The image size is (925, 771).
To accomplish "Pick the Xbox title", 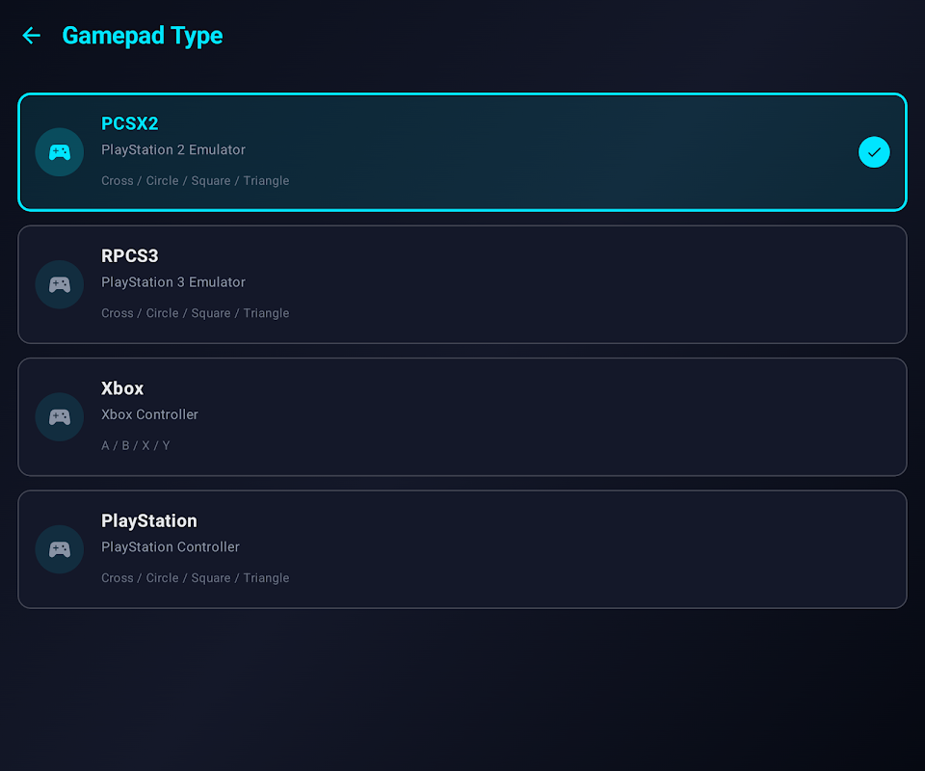I will point(122,388).
